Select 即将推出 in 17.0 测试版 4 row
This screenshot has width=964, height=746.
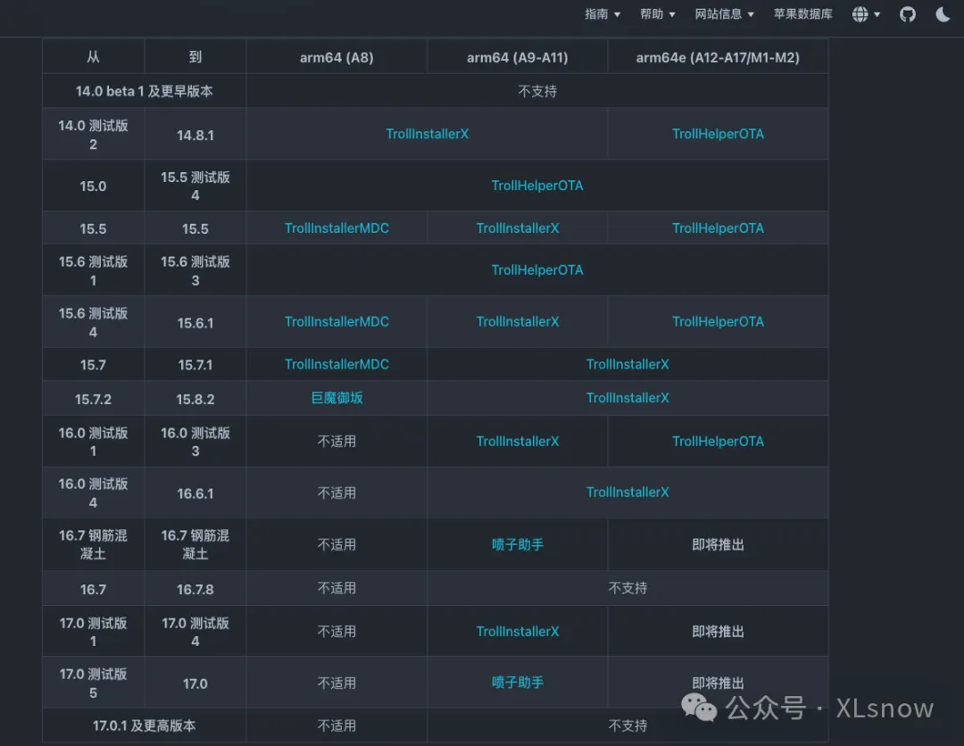click(x=718, y=632)
